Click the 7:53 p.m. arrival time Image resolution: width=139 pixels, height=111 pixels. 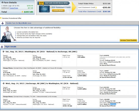pyautogui.click(x=36, y=72)
